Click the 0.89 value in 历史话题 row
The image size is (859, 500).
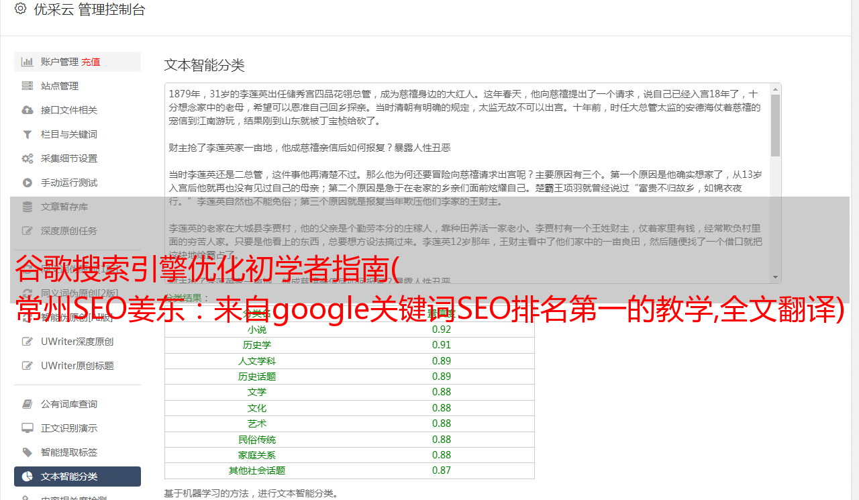tap(442, 377)
